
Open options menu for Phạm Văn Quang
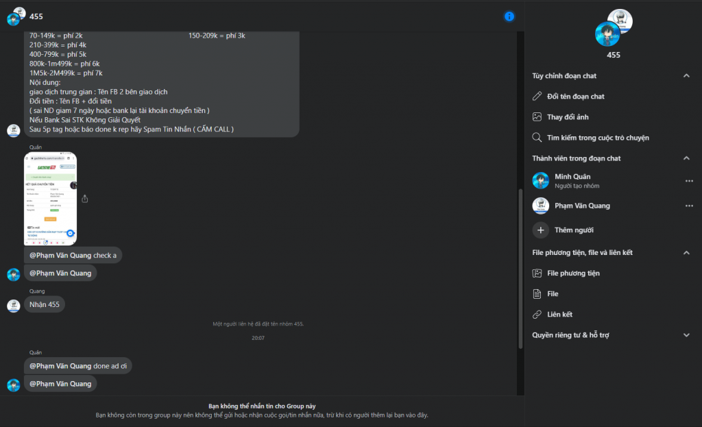click(x=689, y=206)
